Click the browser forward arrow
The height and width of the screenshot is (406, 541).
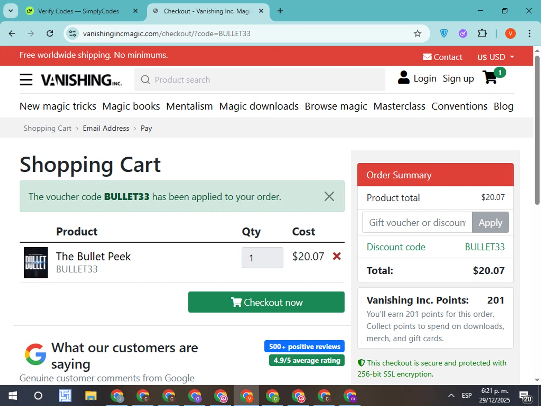[x=31, y=34]
